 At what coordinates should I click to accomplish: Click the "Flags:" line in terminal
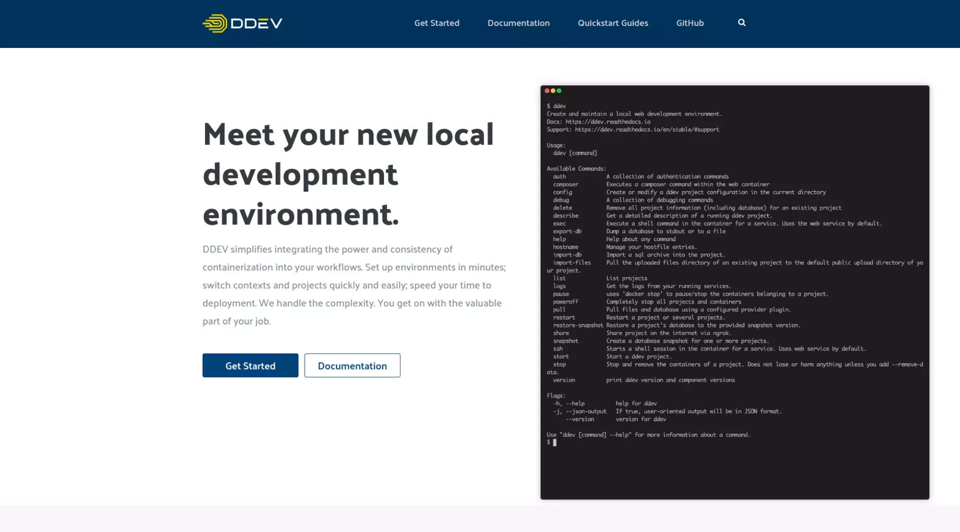(556, 396)
